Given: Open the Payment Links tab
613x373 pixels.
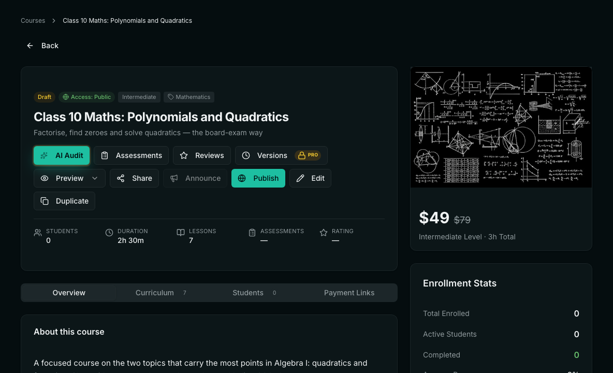Looking at the screenshot, I should click(x=349, y=293).
